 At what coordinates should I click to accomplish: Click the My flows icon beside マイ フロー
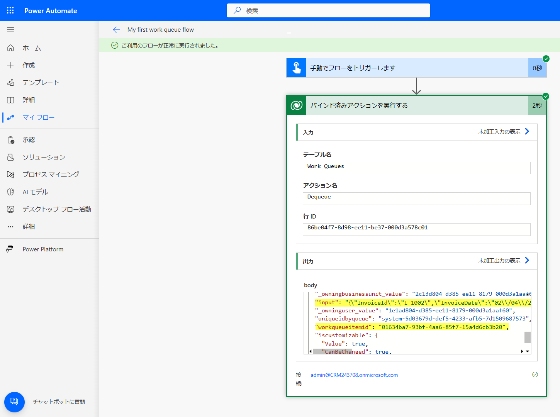[x=10, y=117]
